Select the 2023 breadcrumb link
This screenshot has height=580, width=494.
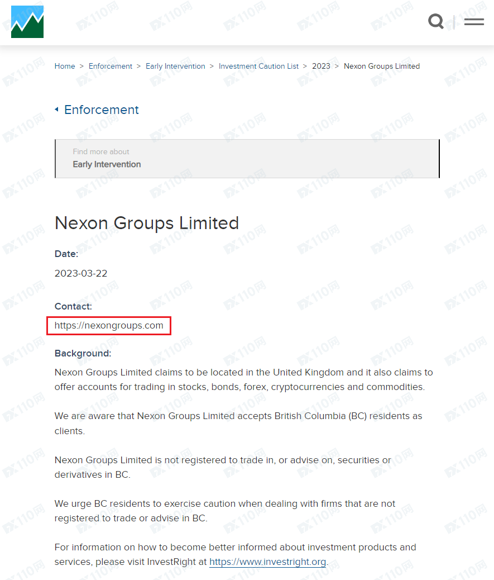click(321, 66)
